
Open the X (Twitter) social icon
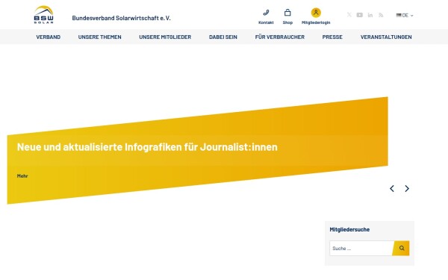(349, 15)
